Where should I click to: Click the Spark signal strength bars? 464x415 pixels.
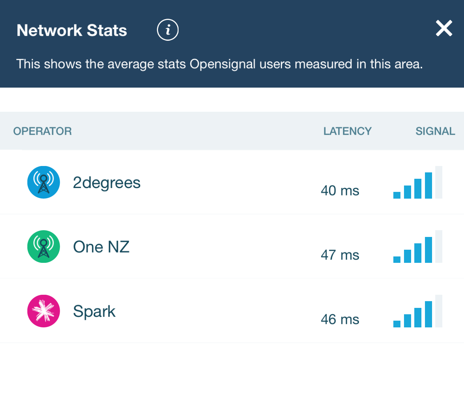coord(417,311)
